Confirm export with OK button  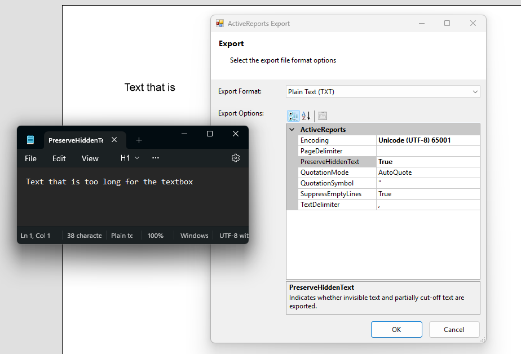point(396,329)
